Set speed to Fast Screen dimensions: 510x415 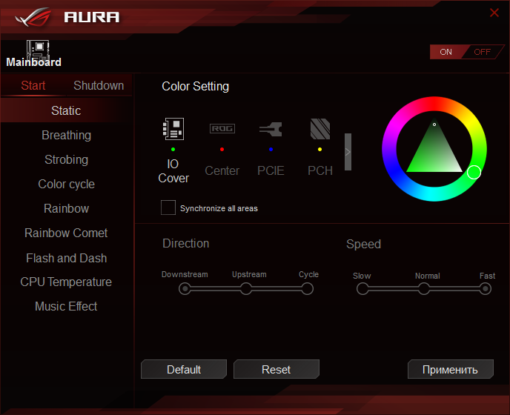pyautogui.click(x=485, y=288)
